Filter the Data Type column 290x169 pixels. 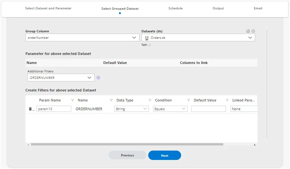[150, 100]
